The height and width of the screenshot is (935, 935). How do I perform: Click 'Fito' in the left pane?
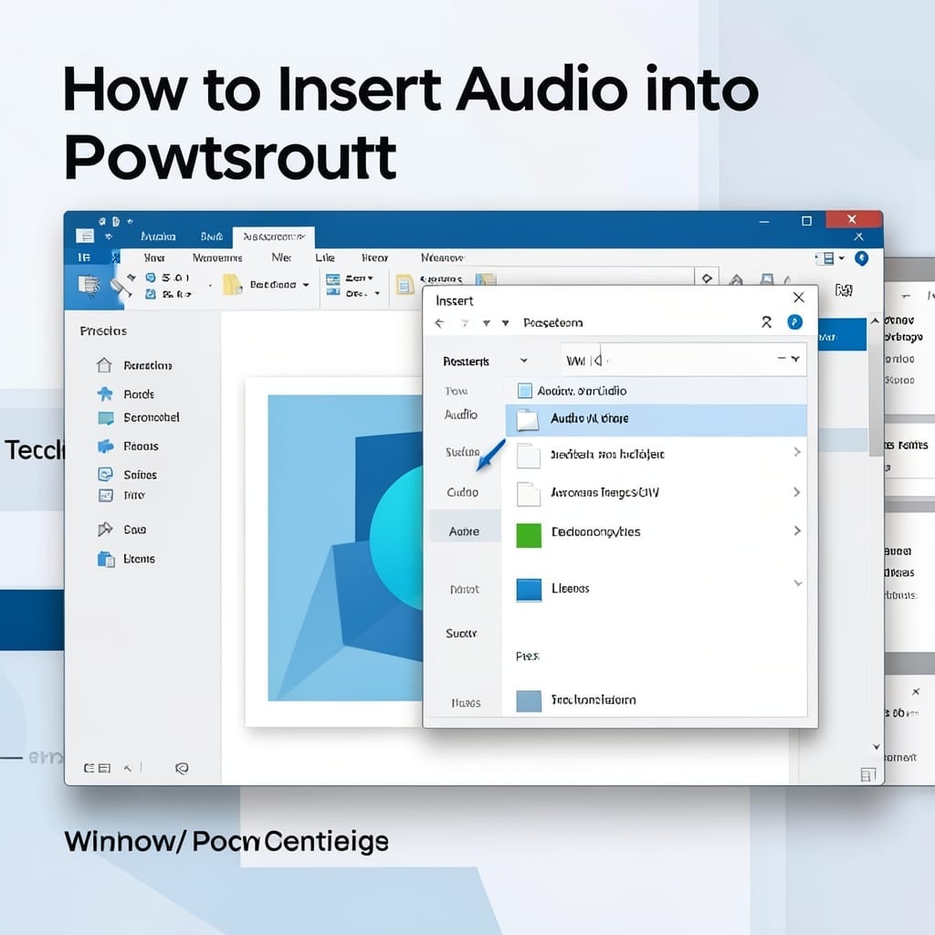click(x=134, y=495)
